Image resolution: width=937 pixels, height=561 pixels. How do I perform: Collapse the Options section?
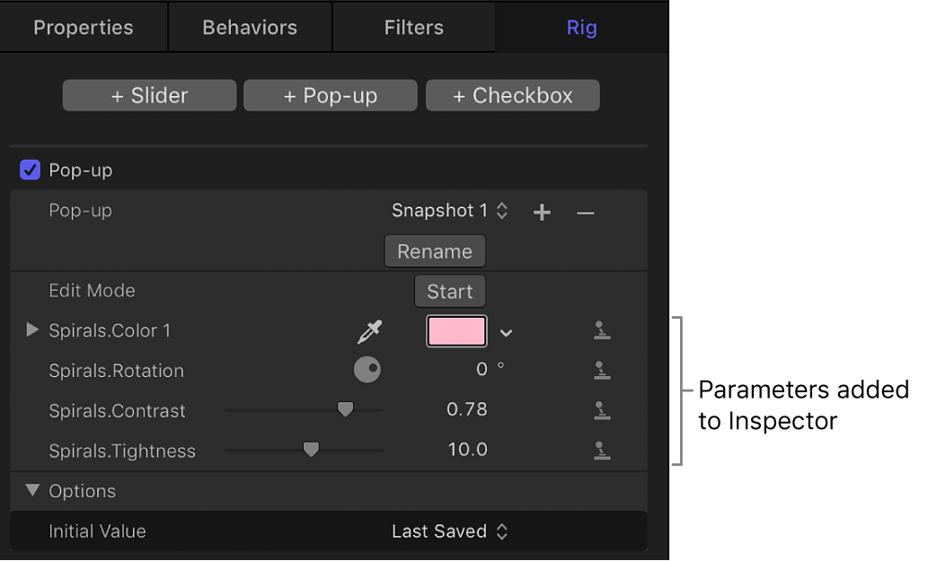tap(32, 491)
